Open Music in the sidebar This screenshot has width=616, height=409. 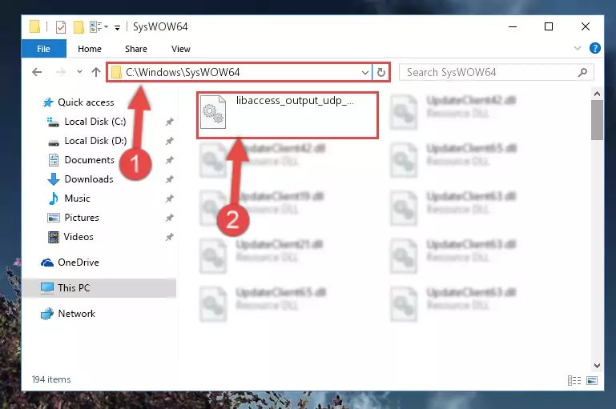point(69,198)
